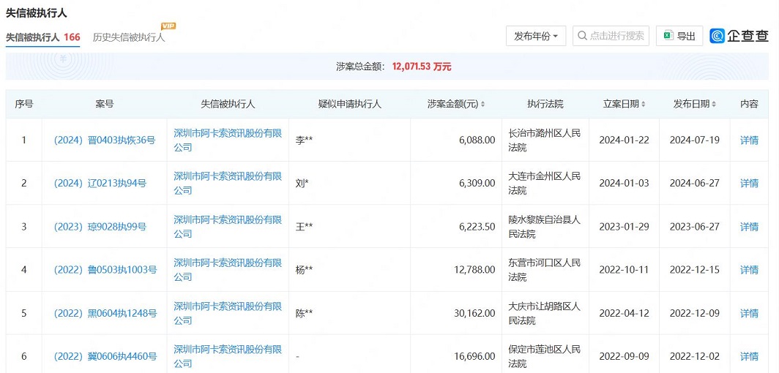Click company name link in row 1
Screen dimensions: 779x373
228,140
